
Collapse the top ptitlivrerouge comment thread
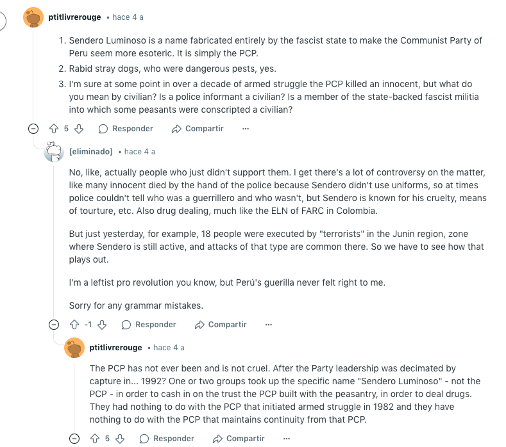[33, 129]
